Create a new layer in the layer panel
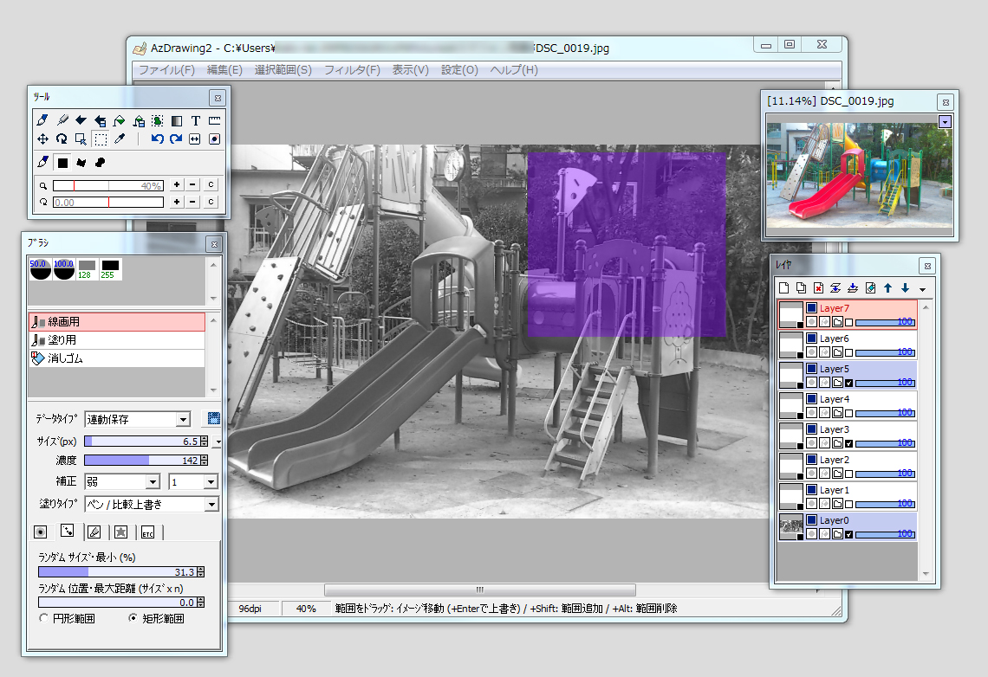988x677 pixels. 783,288
